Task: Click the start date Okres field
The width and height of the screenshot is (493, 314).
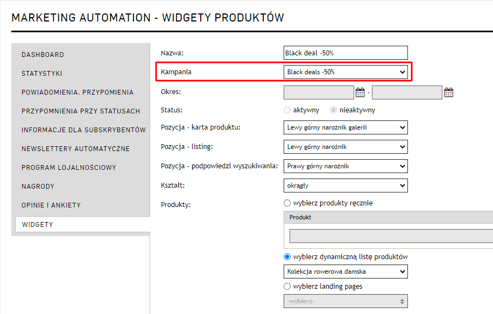Action: pyautogui.click(x=319, y=92)
